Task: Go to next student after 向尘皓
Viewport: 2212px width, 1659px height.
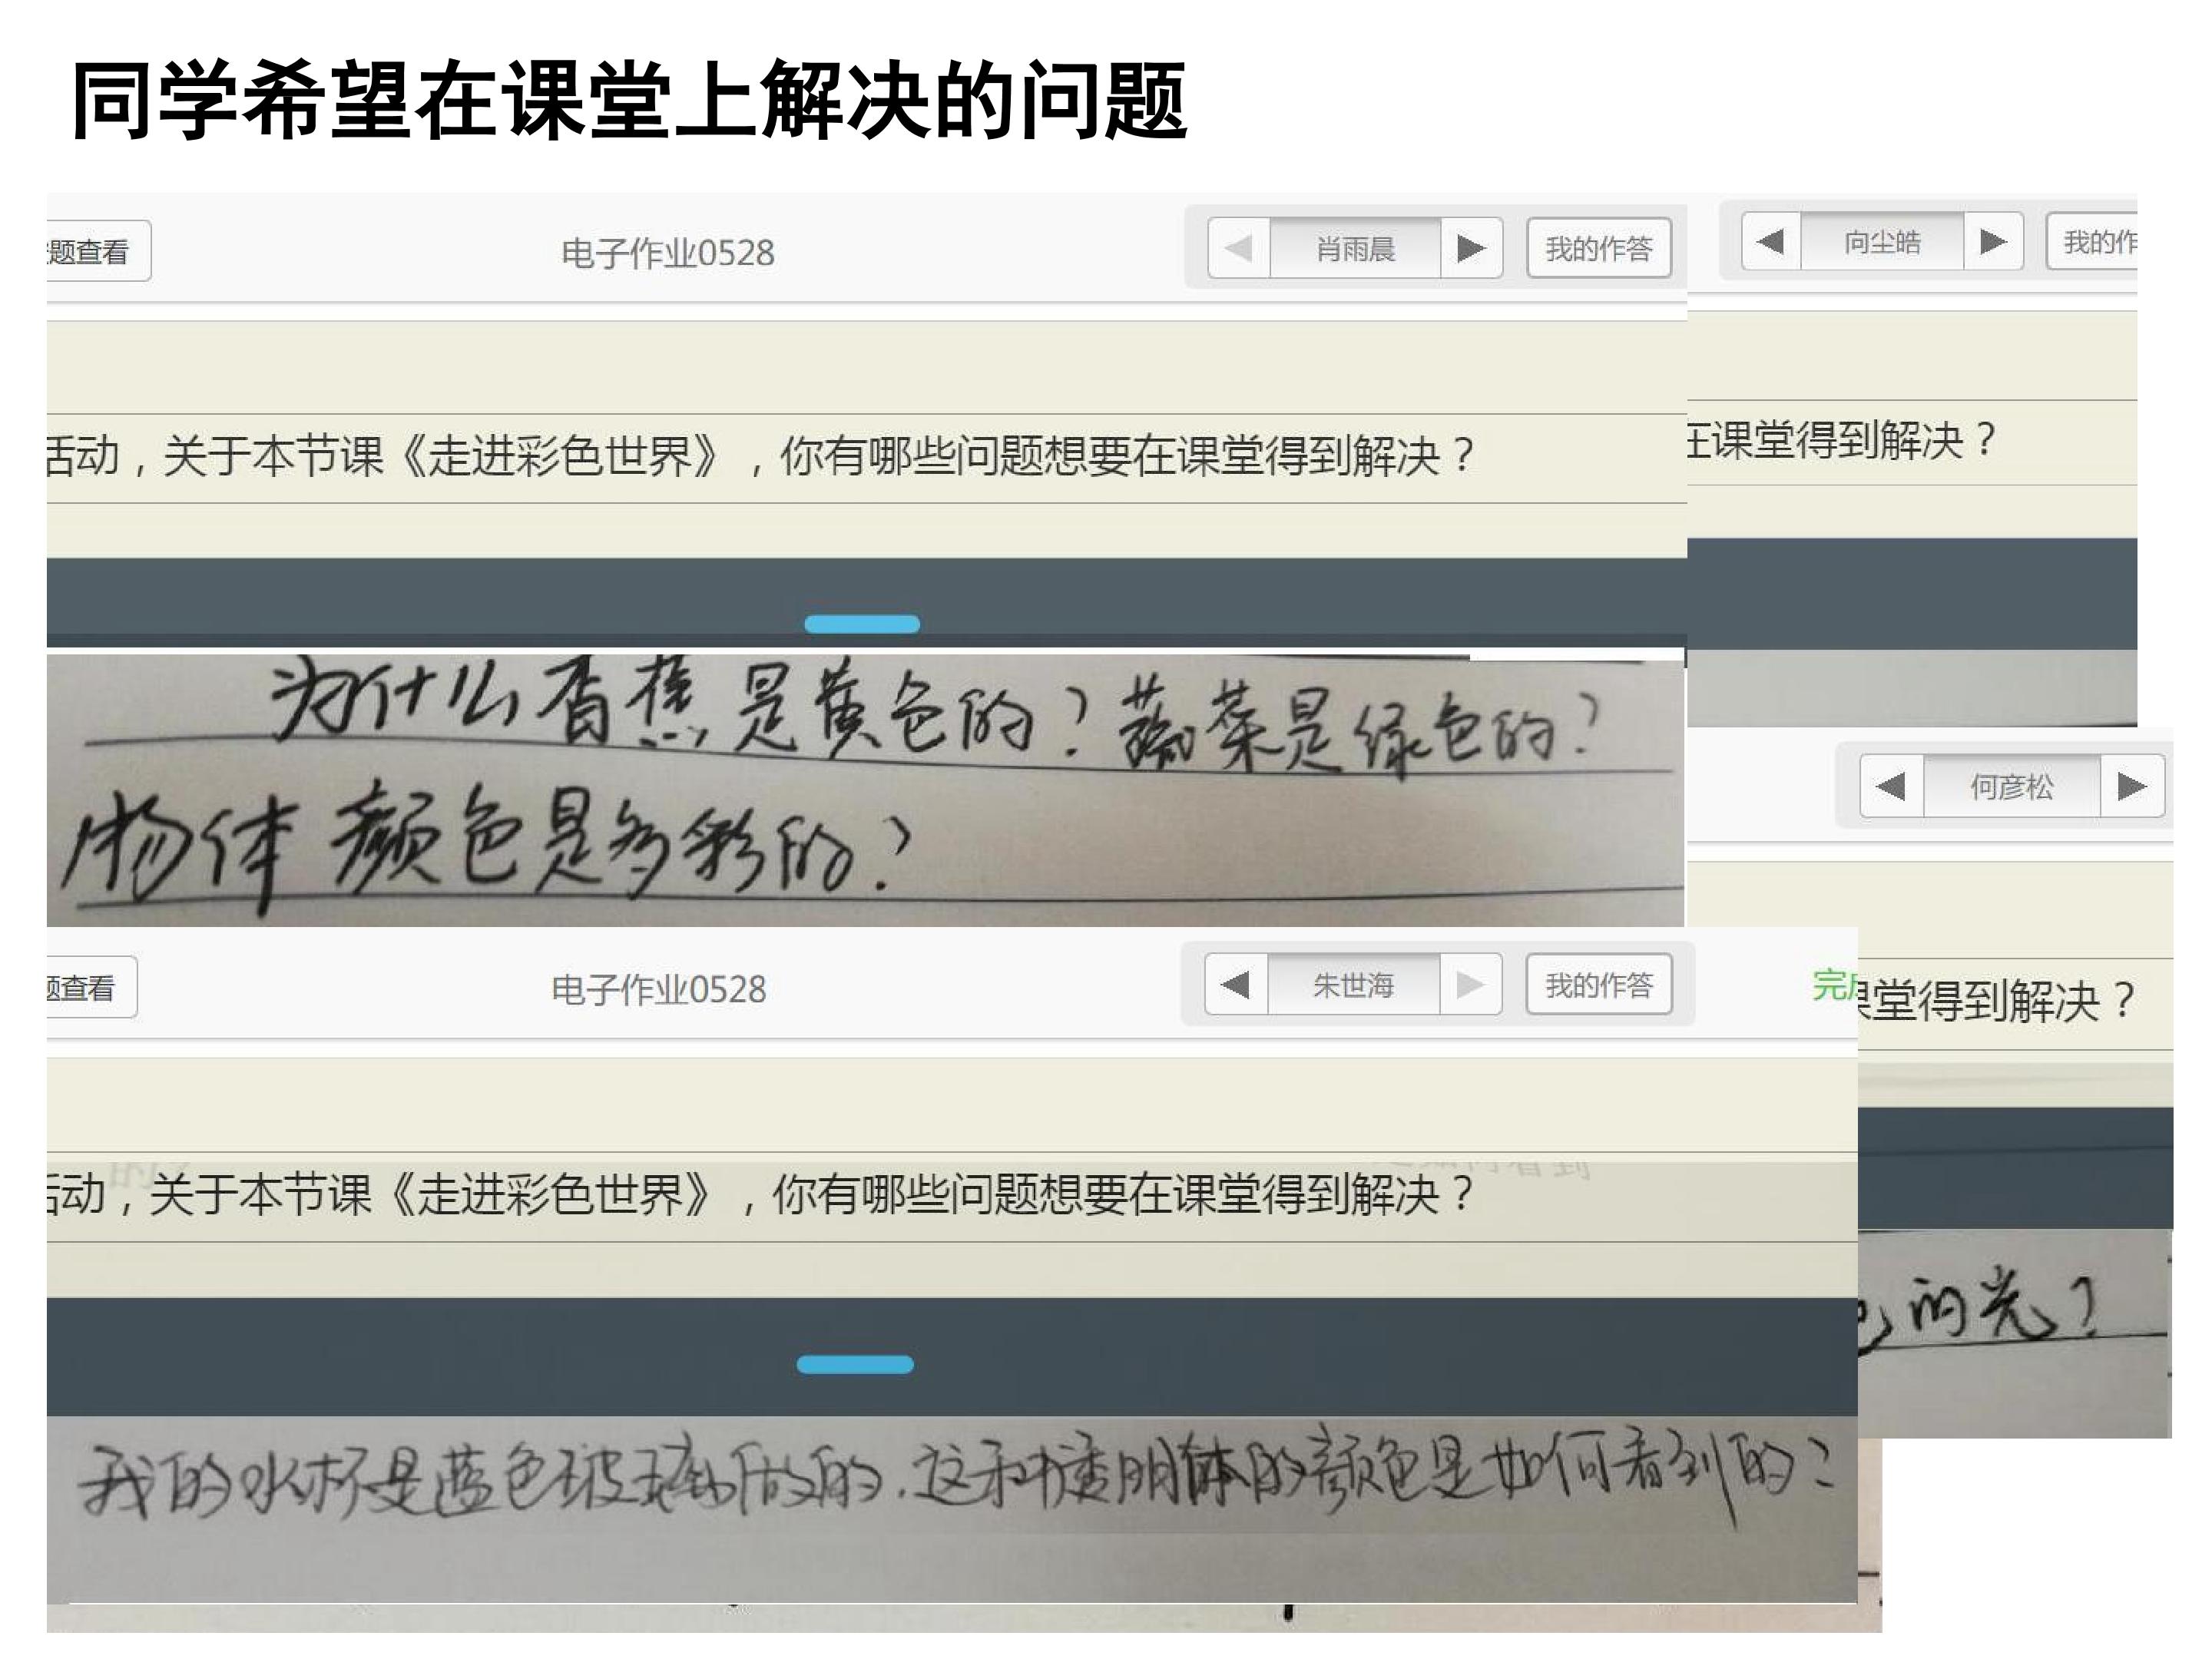Action: (x=1993, y=241)
